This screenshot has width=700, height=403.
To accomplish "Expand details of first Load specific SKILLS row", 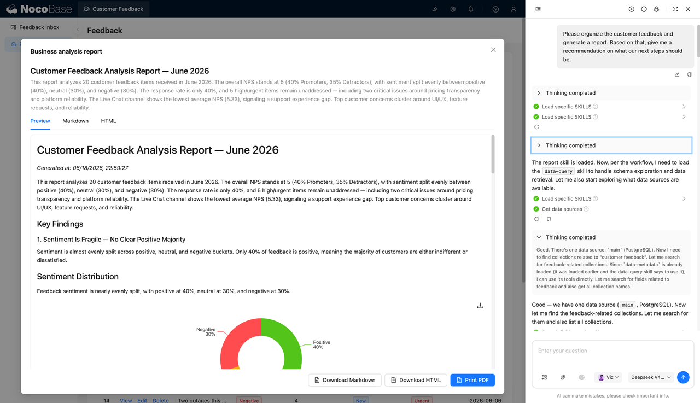I will pyautogui.click(x=684, y=107).
